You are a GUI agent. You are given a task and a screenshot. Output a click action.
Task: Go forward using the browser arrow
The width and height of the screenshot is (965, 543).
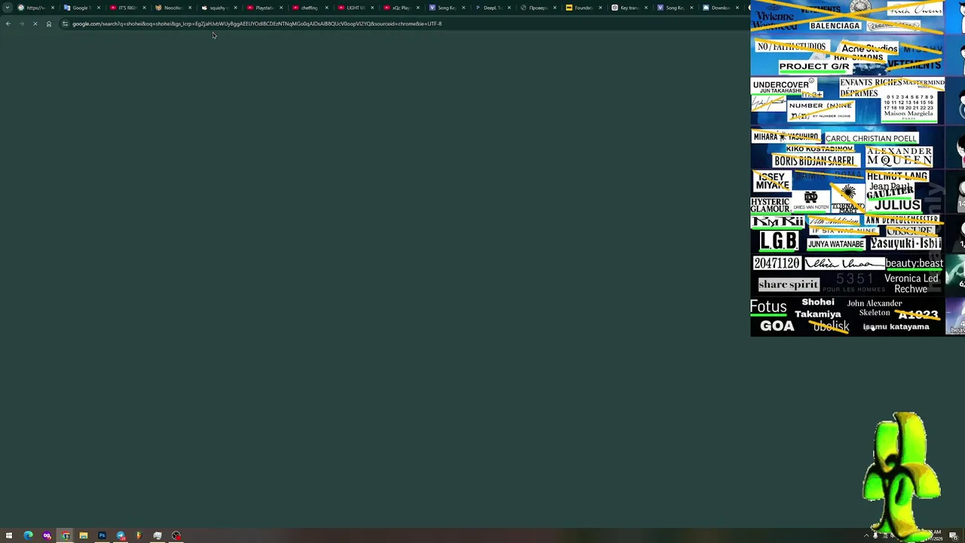21,23
